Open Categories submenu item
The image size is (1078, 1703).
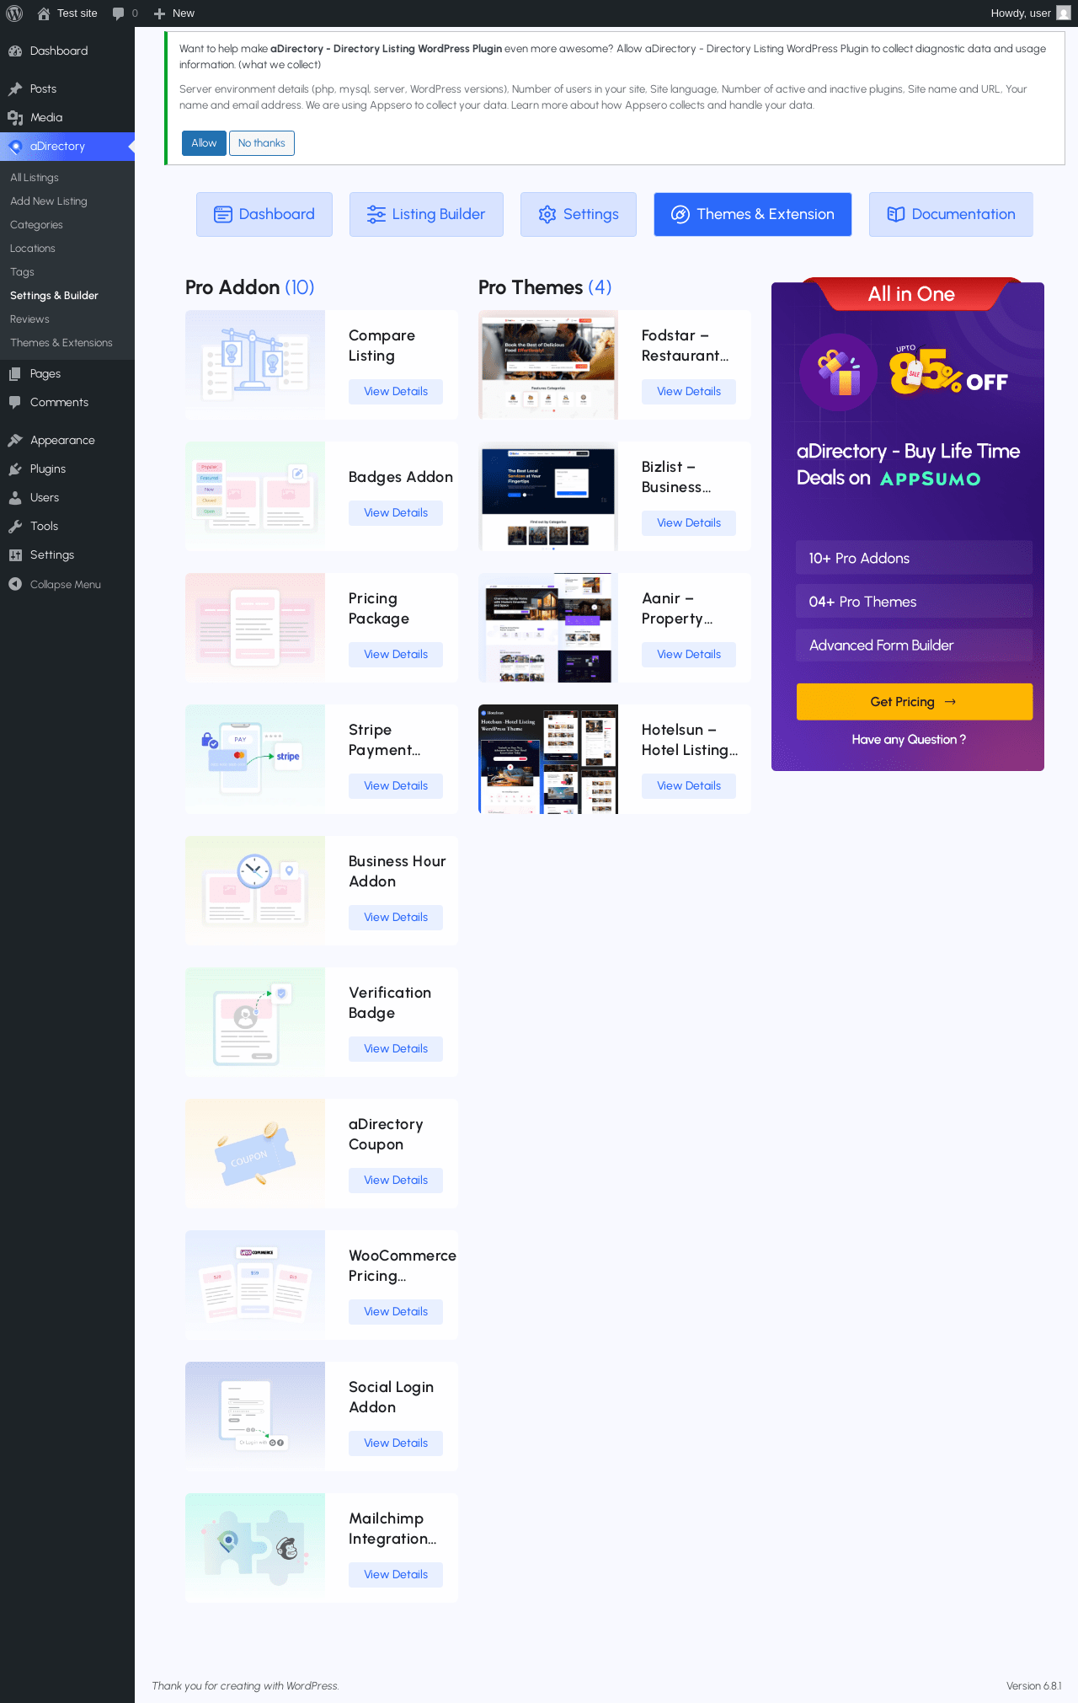[36, 225]
